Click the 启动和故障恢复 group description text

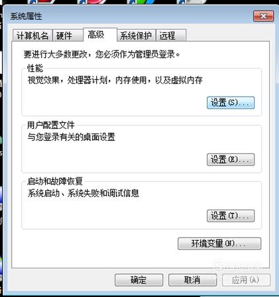click(x=83, y=193)
